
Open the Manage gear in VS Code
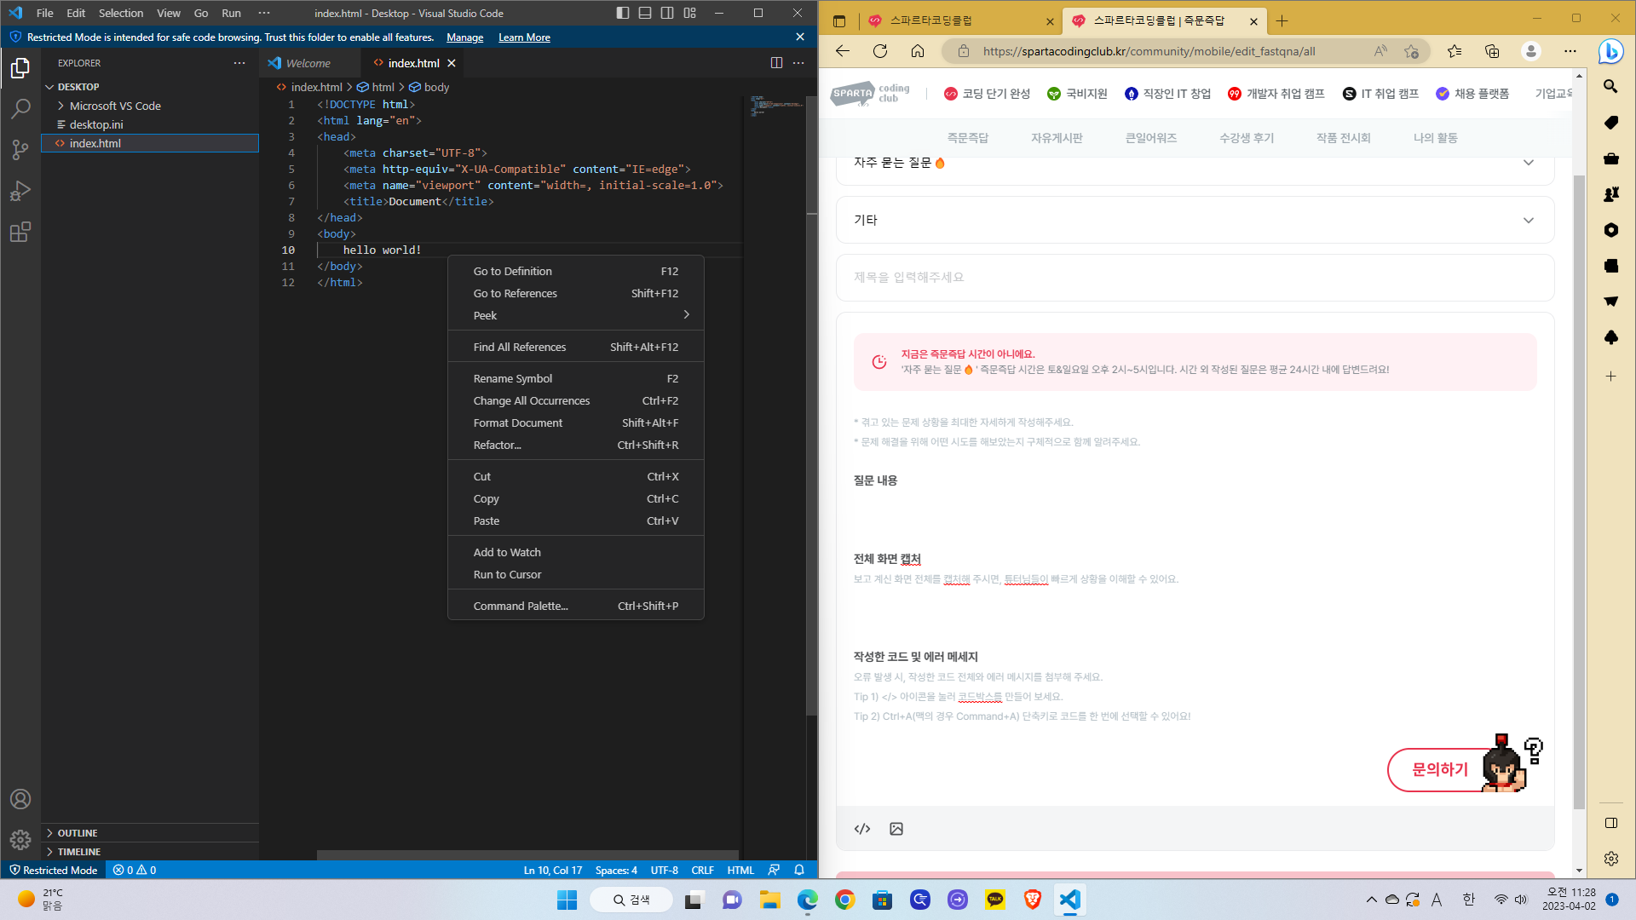[x=20, y=840]
